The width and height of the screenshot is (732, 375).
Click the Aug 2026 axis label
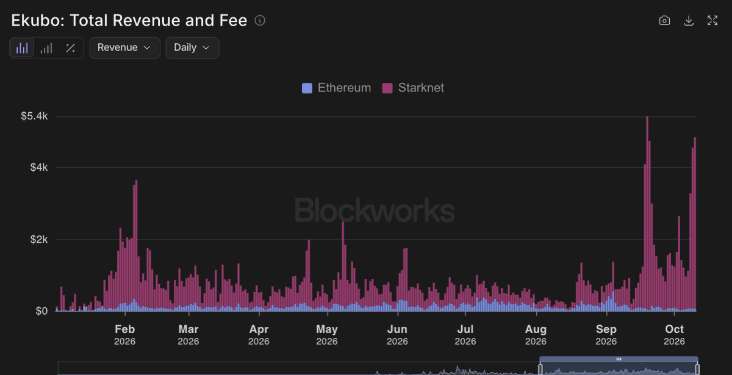pos(536,335)
